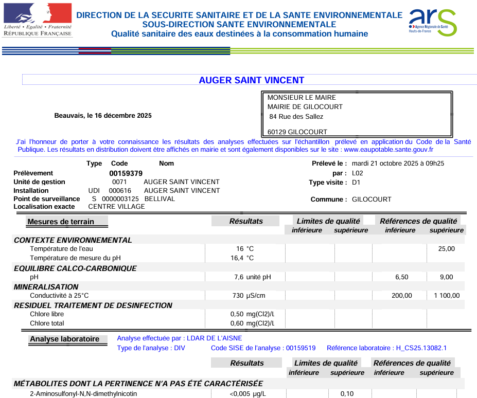
Task: Click the ARS Hauts-de-France logo
Action: pos(432,22)
